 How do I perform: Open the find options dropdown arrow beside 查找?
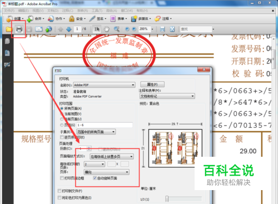[213, 29]
